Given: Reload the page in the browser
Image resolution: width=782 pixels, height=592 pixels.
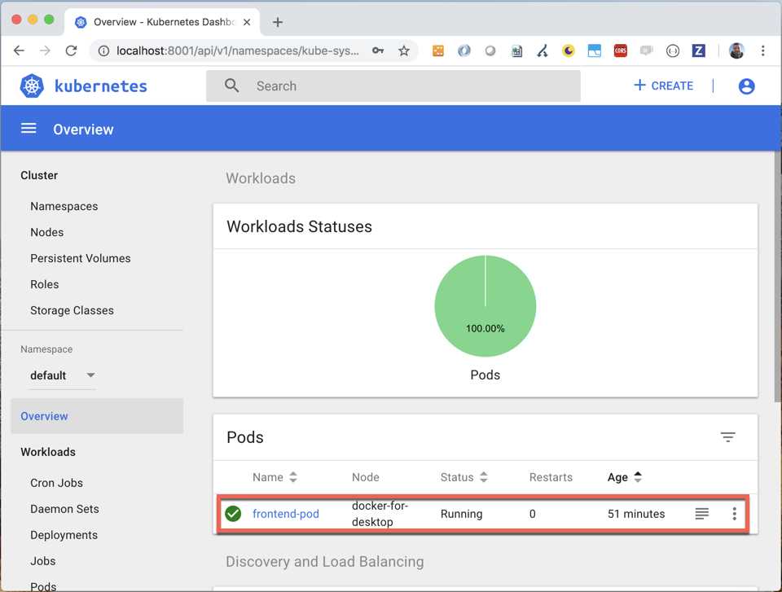Looking at the screenshot, I should (71, 50).
